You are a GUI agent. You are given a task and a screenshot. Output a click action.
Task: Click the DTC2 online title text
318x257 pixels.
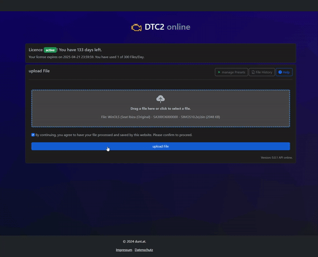pyautogui.click(x=169, y=27)
